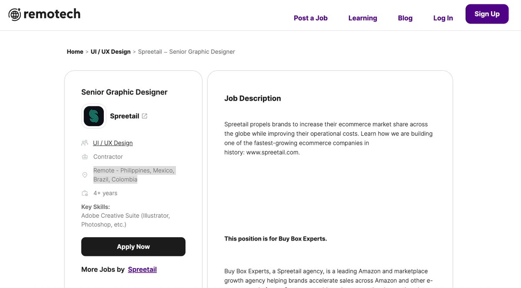Click the location pin icon
The image size is (521, 288).
[x=85, y=175]
